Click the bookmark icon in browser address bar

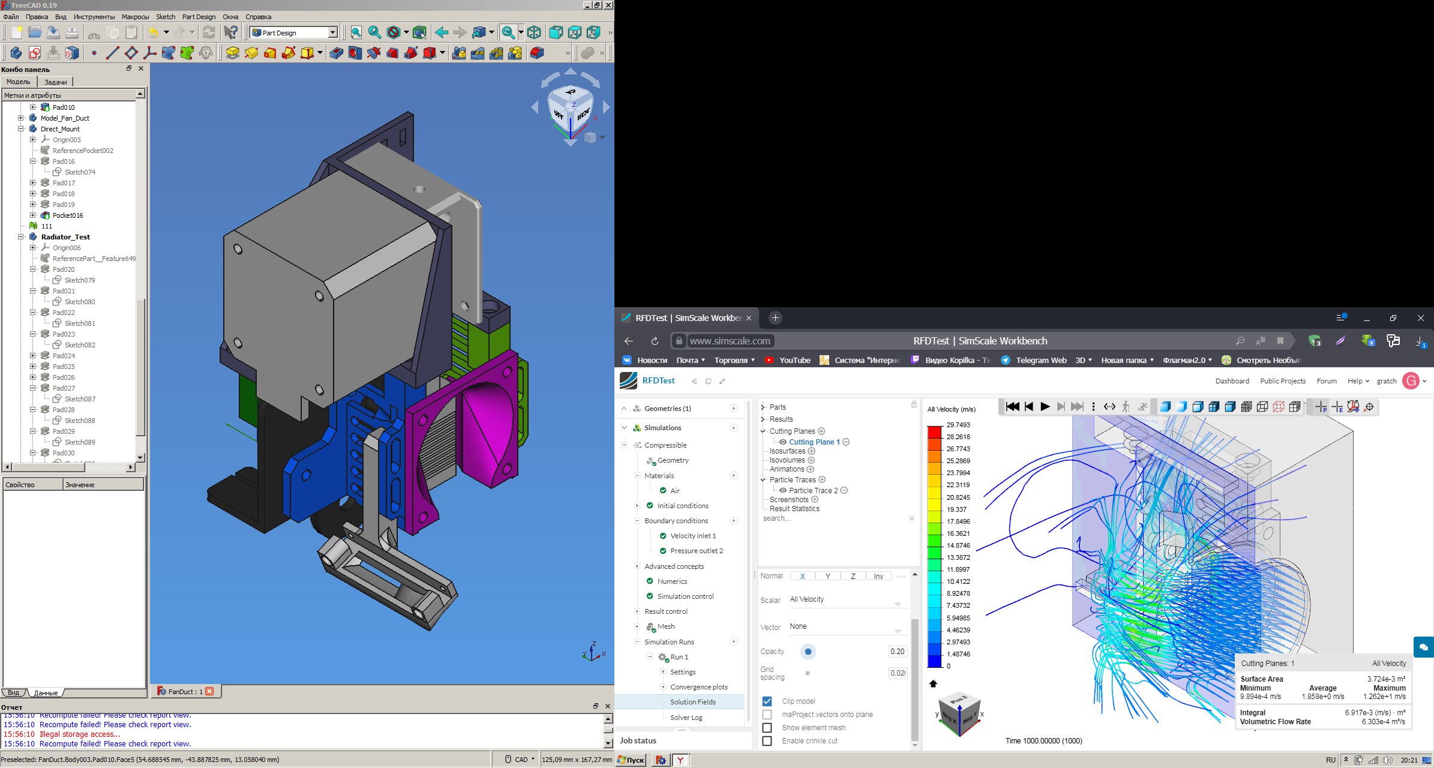[x=1280, y=341]
